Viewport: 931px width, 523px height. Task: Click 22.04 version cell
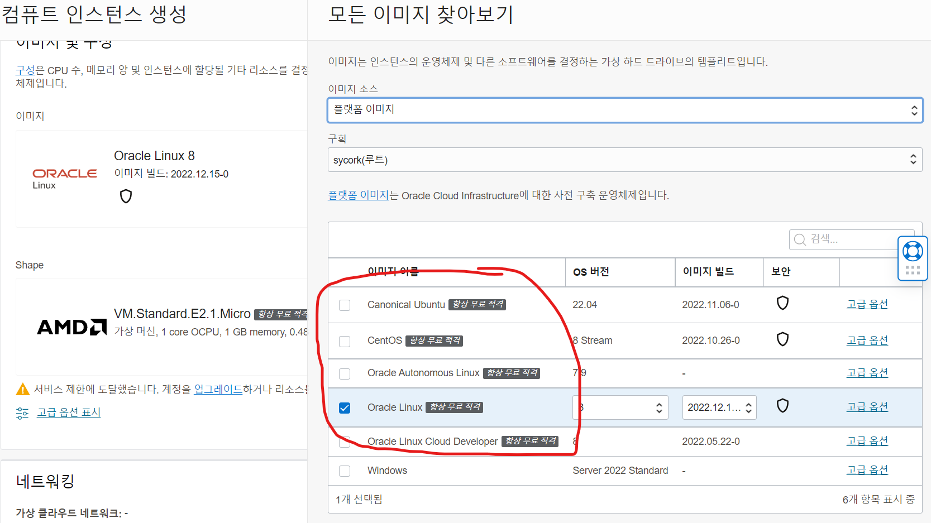pyautogui.click(x=585, y=305)
